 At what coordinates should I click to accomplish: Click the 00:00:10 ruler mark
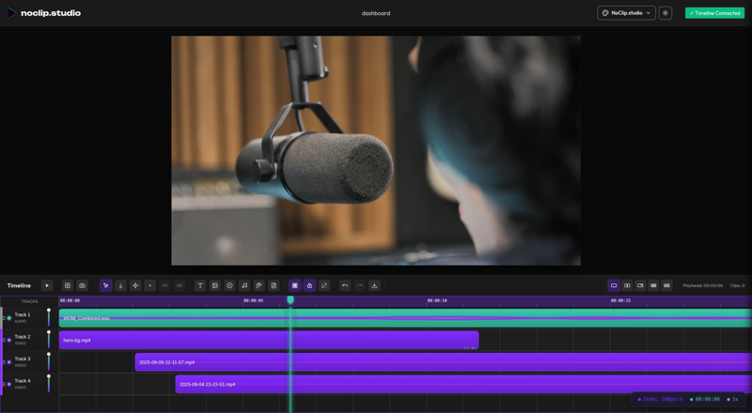(437, 301)
